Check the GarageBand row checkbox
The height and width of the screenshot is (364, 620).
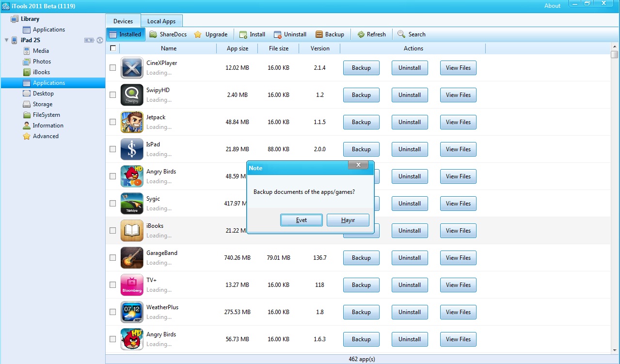pos(112,258)
